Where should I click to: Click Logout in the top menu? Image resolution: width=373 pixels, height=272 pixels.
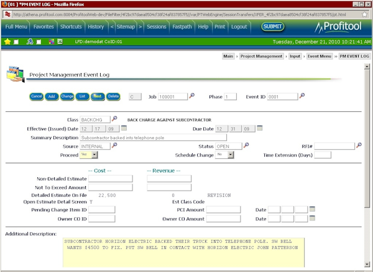coord(239,27)
